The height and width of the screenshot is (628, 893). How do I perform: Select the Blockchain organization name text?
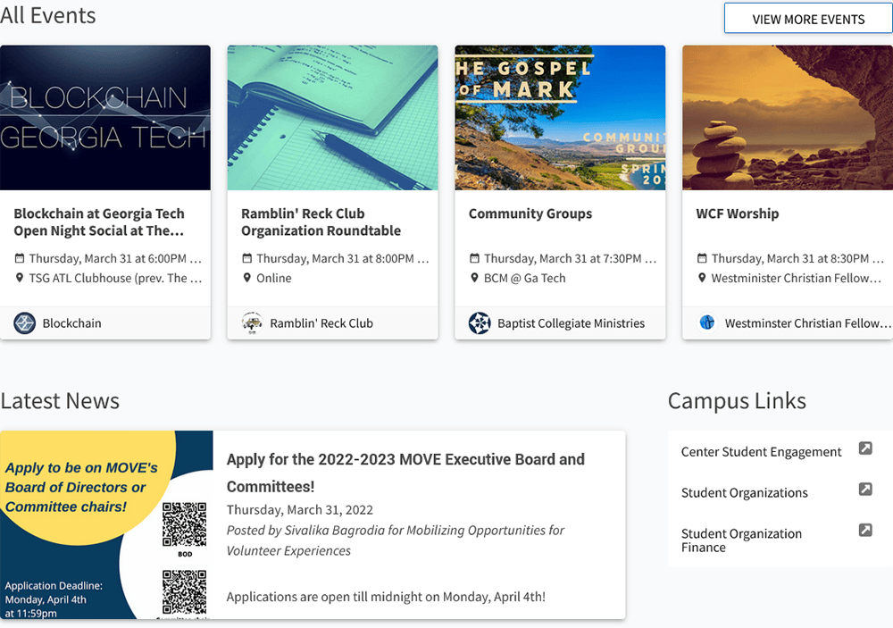click(x=71, y=323)
